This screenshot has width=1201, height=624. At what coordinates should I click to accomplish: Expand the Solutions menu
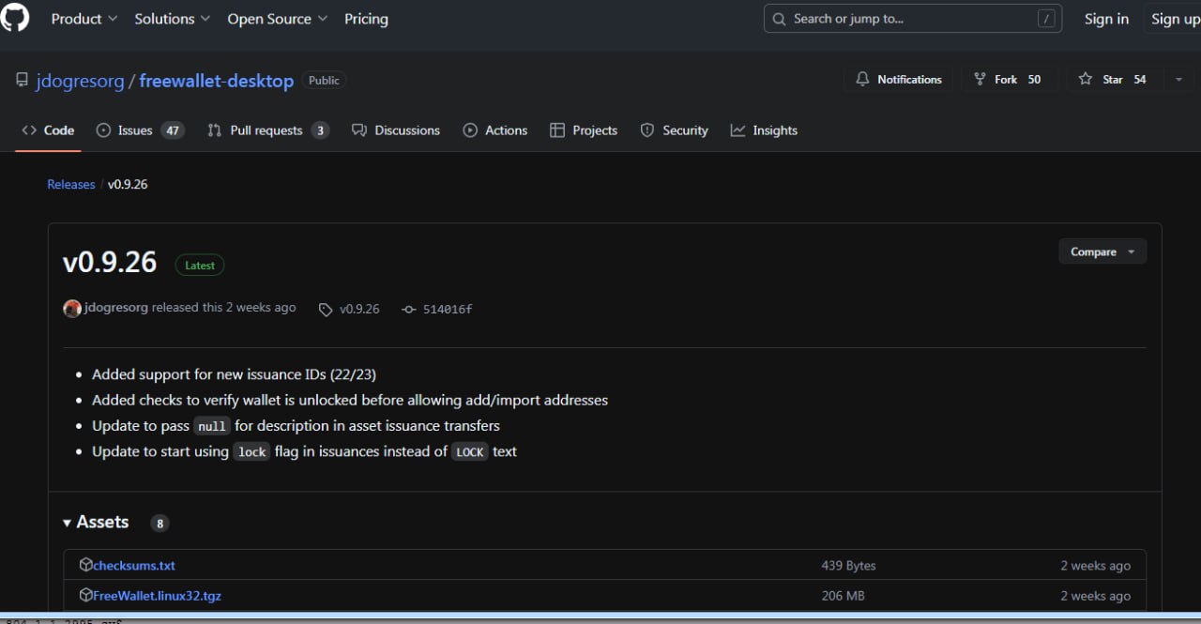pyautogui.click(x=173, y=19)
